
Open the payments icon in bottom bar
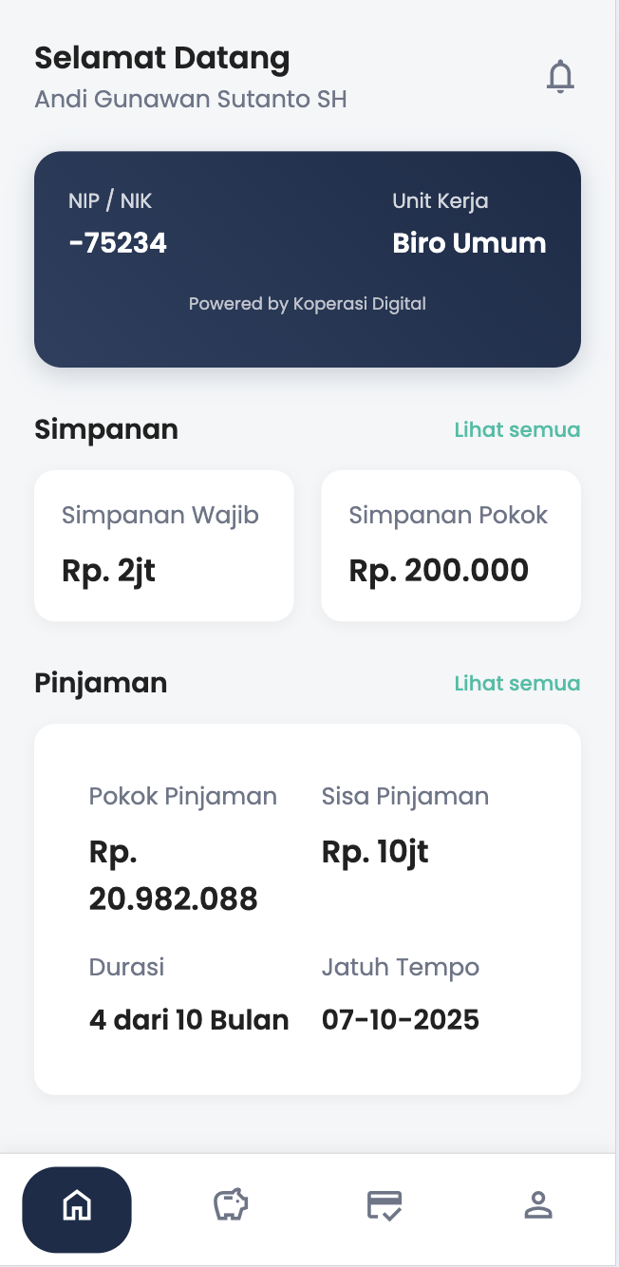click(384, 1204)
